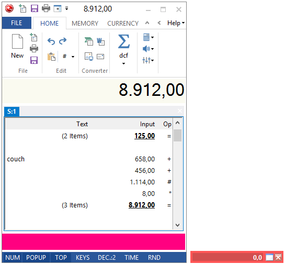Screen dimensions: 285x264
Task: Save using the purple floppy icon in the File group
Action: coord(34,60)
